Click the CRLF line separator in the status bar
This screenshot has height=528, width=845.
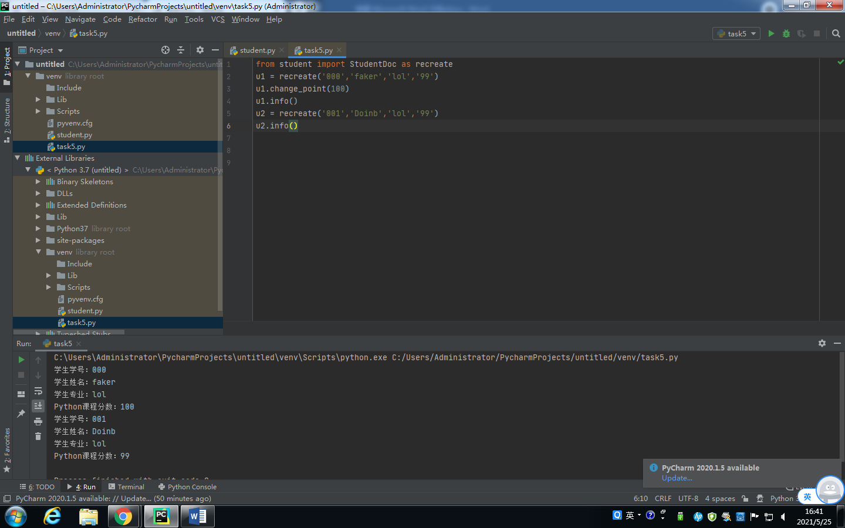click(x=663, y=499)
